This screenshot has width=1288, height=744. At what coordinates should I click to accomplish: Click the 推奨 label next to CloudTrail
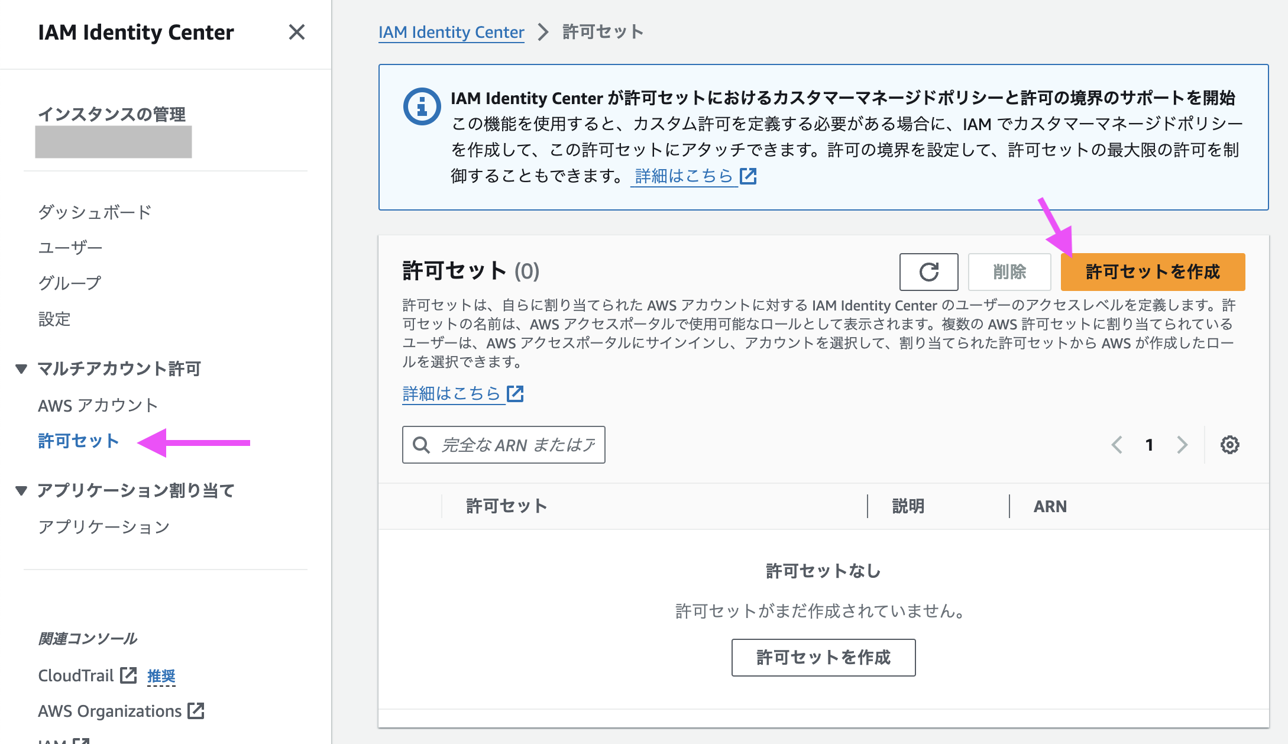[x=161, y=676]
